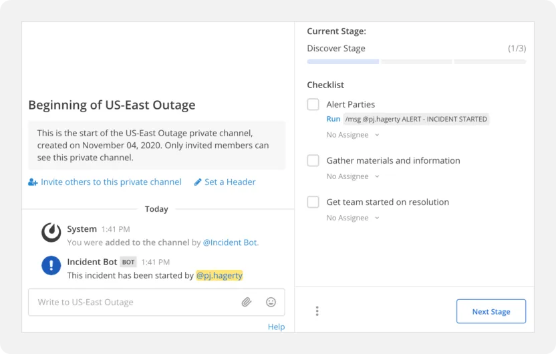Viewport: 556px width, 354px height.
Task: Click the Current Stage: heading
Action: (x=337, y=31)
